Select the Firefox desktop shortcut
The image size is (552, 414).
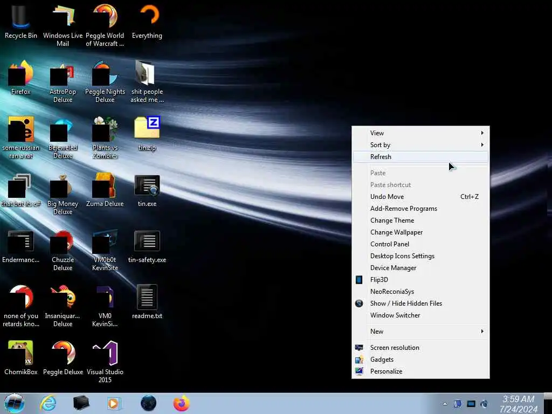21,77
